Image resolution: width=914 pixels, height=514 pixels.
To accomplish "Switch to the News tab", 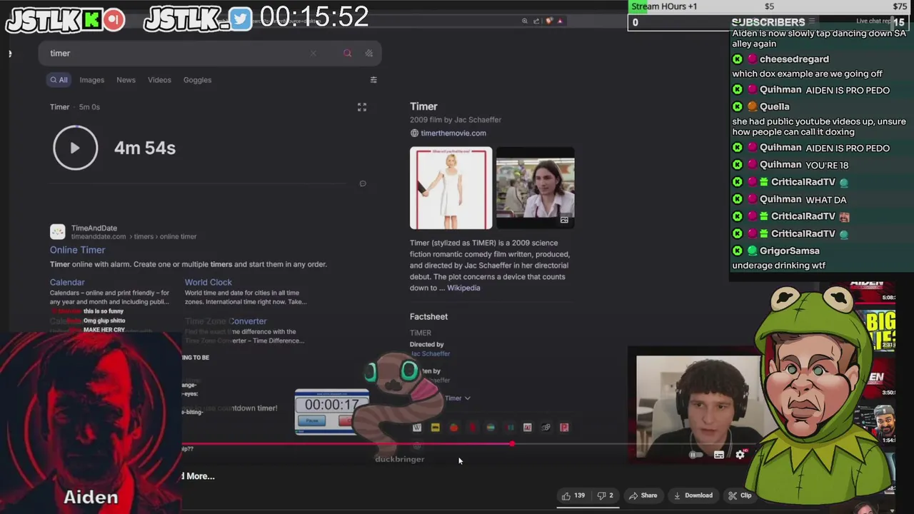I will [126, 80].
